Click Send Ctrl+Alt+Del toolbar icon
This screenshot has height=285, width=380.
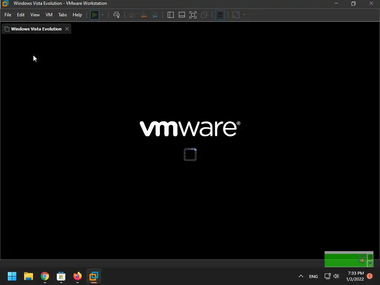[x=117, y=15]
